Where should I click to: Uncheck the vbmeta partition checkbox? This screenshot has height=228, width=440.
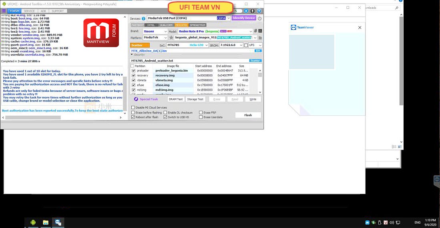(134, 80)
